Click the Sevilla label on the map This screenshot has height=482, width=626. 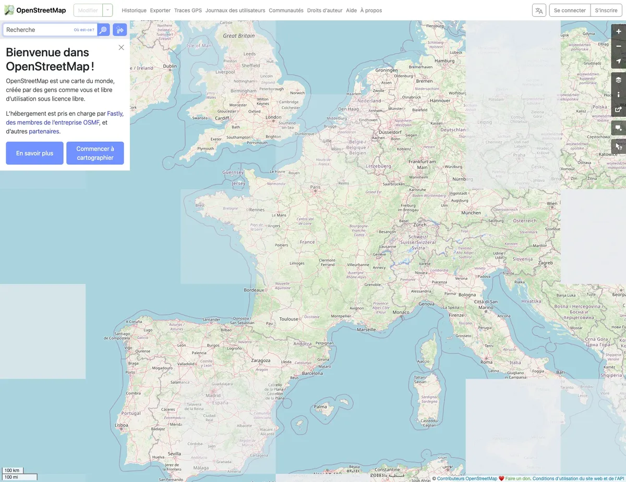[174, 453]
